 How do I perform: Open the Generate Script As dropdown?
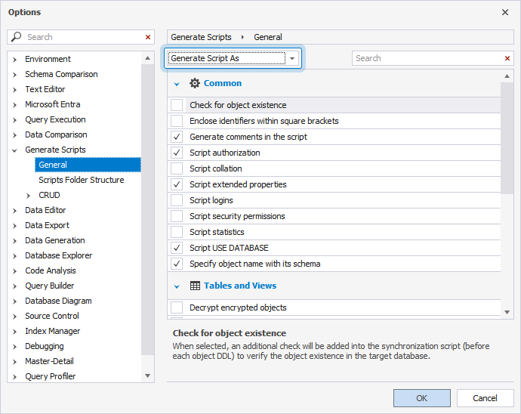tap(292, 58)
